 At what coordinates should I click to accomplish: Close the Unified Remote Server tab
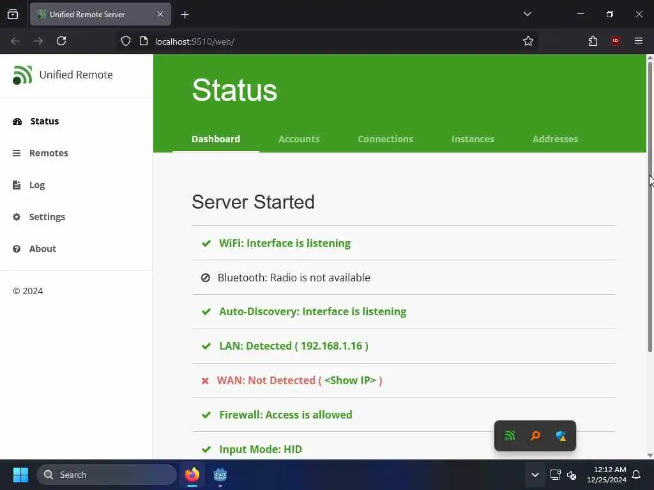coord(160,14)
